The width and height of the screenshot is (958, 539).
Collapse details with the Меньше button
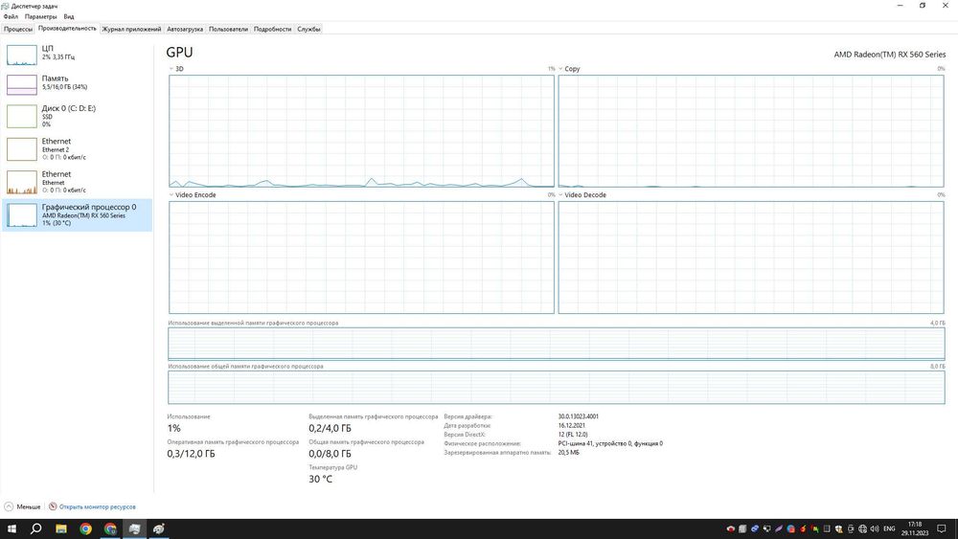pos(23,506)
